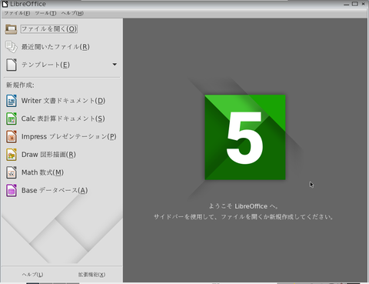The width and height of the screenshot is (369, 284).
Task: Click the Recent Files stacked-documents icon
Action: pos(12,47)
